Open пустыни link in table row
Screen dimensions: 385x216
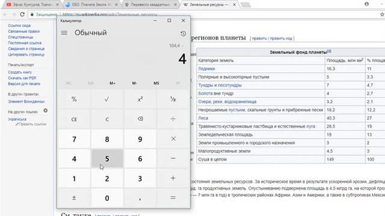(x=236, y=110)
